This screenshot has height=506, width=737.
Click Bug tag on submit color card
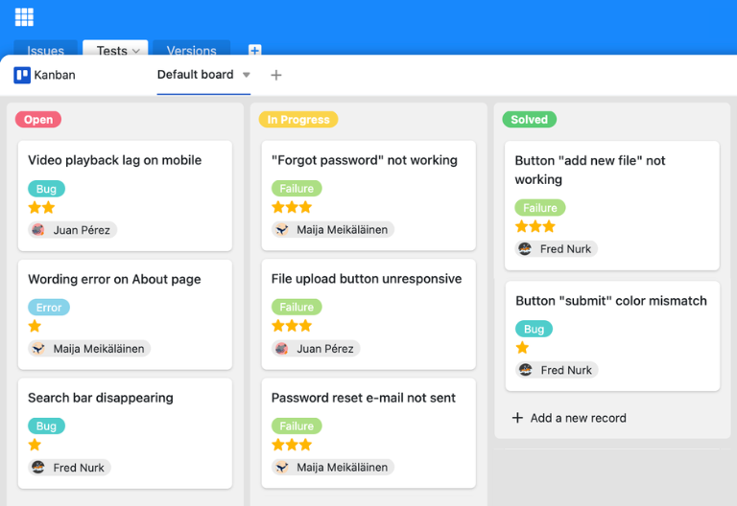coord(534,329)
